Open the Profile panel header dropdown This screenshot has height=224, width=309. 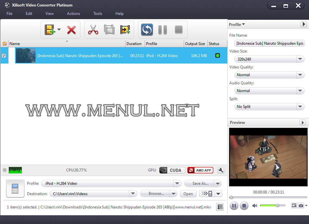click(237, 25)
